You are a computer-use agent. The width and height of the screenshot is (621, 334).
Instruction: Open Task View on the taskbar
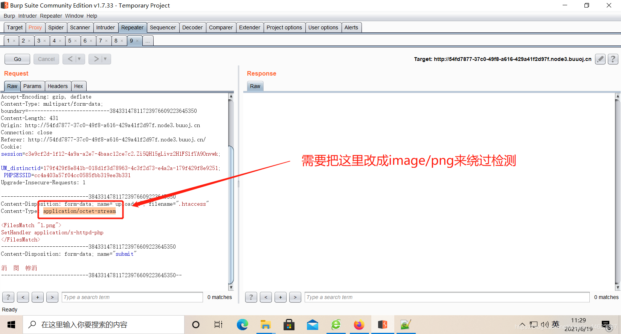pos(218,325)
